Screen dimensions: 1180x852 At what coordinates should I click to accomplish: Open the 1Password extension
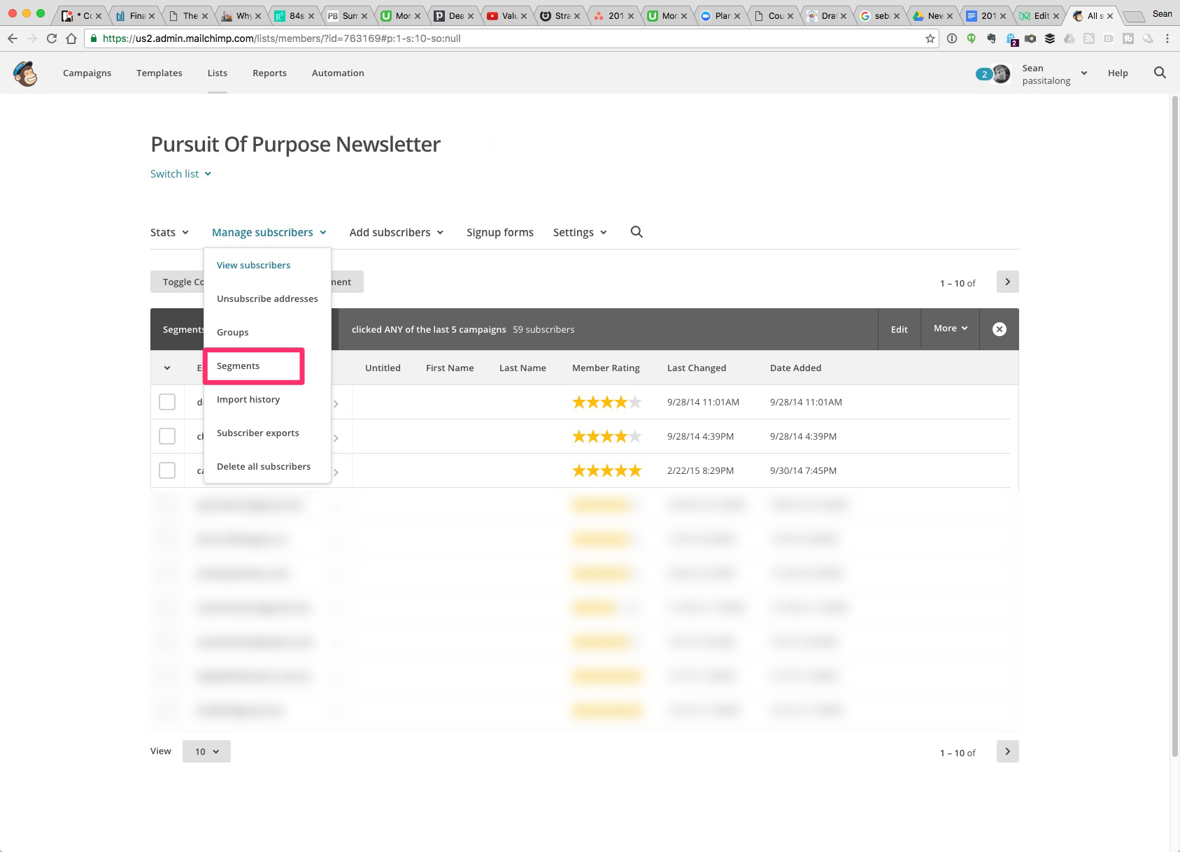point(952,38)
